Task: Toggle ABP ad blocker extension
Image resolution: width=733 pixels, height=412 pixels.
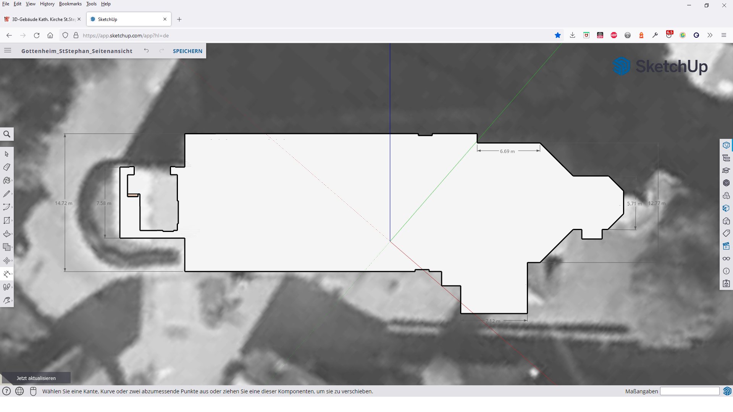Action: (x=614, y=35)
